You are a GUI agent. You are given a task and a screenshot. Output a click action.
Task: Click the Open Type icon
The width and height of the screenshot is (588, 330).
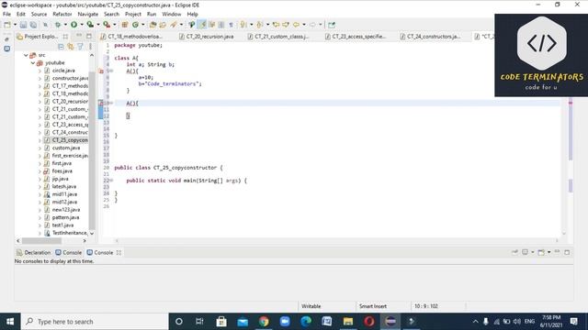(x=153, y=25)
